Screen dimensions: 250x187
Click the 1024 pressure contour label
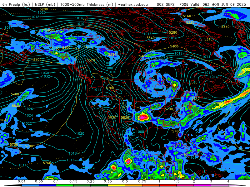pyautogui.click(x=29, y=115)
